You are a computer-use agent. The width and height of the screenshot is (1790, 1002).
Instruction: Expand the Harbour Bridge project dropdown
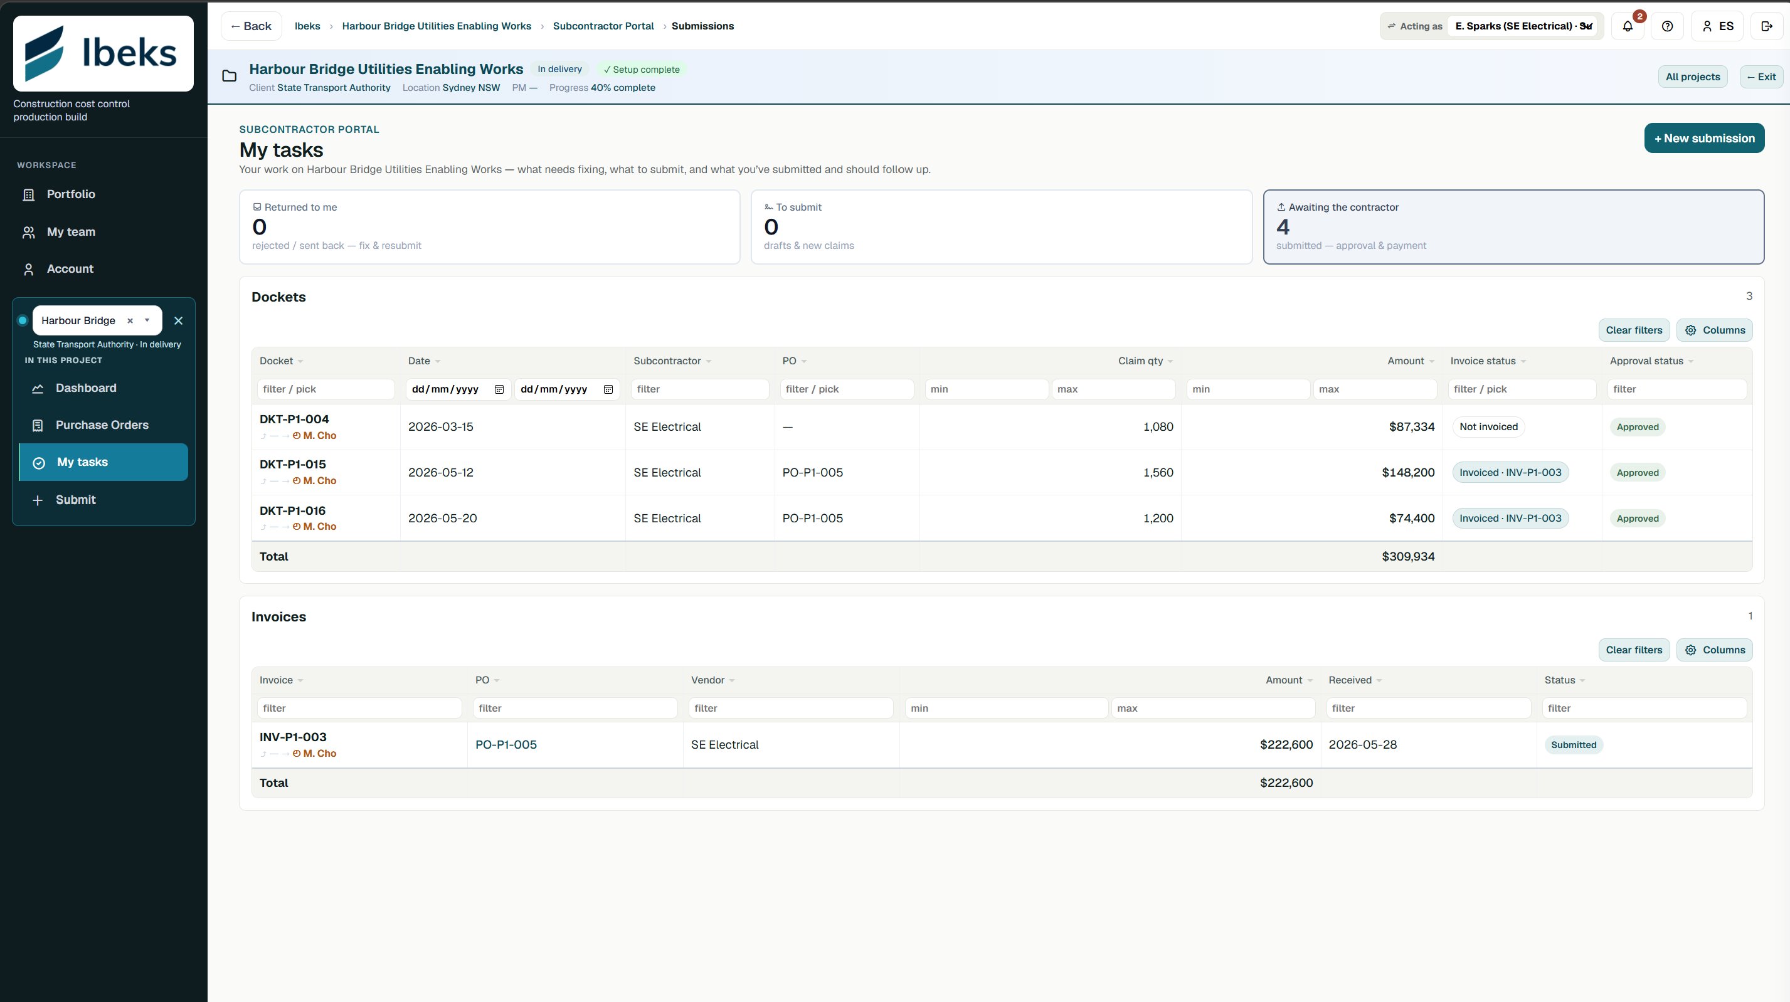click(147, 320)
